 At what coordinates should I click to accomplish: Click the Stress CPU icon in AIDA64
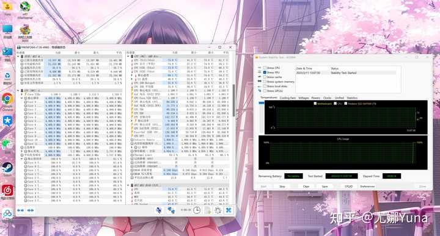point(260,68)
